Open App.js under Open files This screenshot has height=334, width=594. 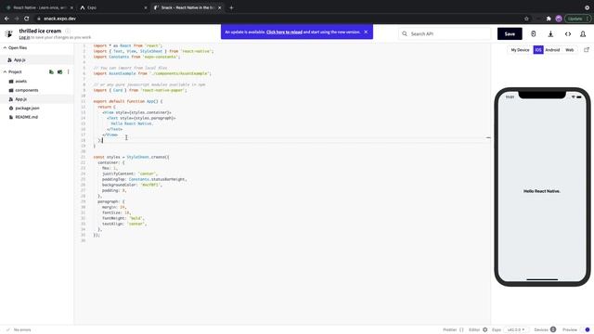37,59
